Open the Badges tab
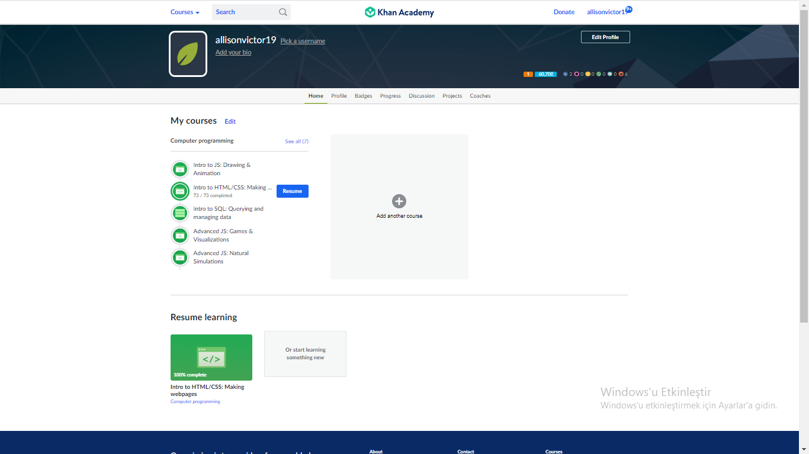Image resolution: width=809 pixels, height=454 pixels. click(x=364, y=96)
